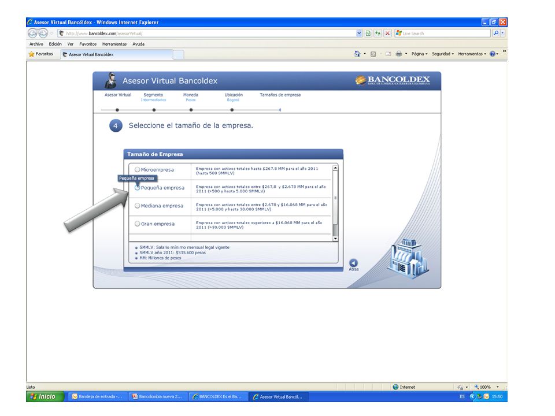Go back with the browser Back arrow
Image resolution: width=555 pixels, height=416 pixels.
32,34
